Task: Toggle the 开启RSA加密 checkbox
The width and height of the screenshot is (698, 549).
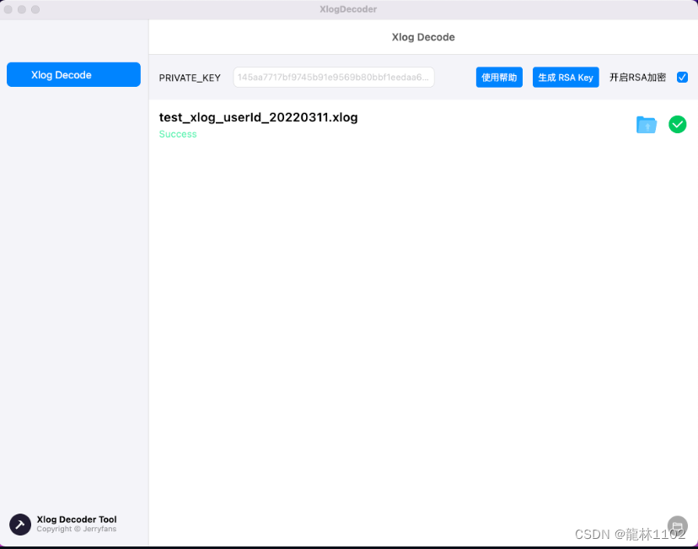Action: click(x=682, y=77)
